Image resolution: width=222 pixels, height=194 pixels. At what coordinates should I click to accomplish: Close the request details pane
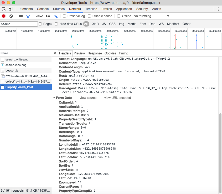click(55, 53)
